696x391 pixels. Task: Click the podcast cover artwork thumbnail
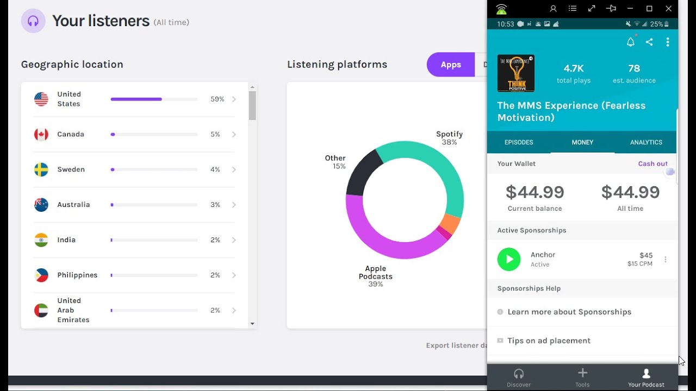coord(516,73)
